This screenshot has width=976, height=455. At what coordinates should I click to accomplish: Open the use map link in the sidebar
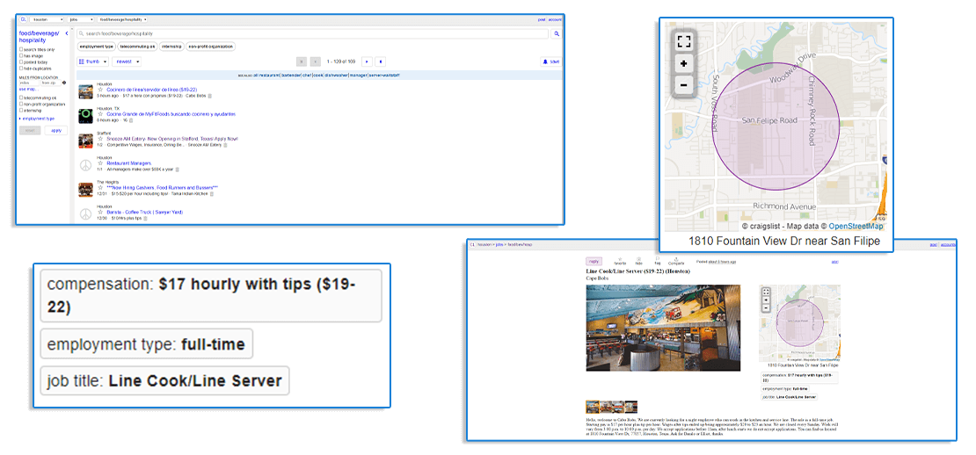point(29,89)
